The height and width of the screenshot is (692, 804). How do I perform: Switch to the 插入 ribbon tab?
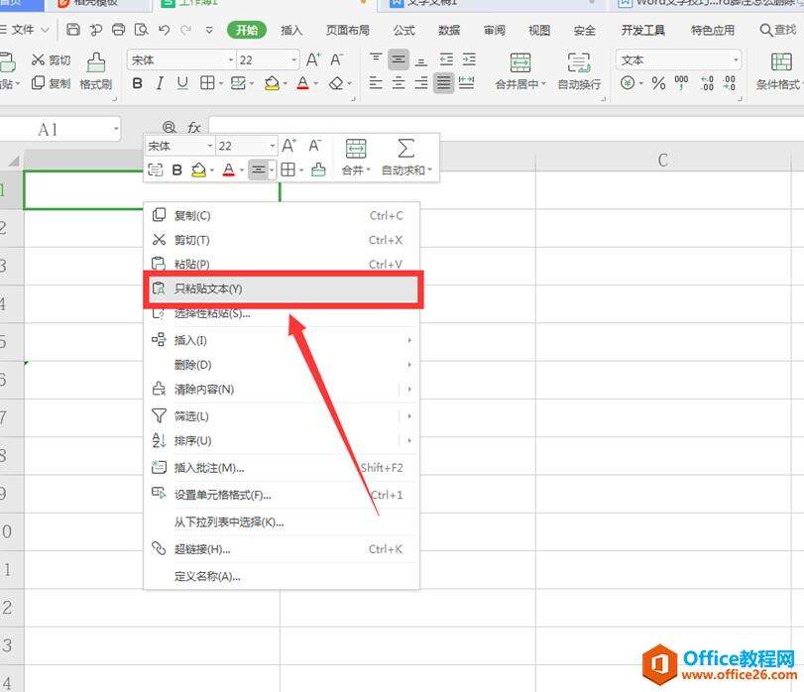point(291,31)
